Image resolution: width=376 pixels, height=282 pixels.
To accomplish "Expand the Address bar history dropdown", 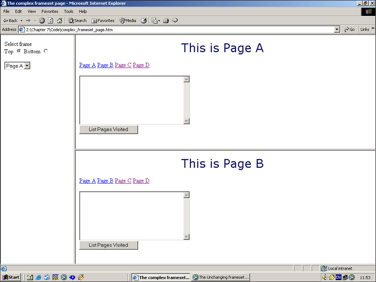I will point(337,29).
